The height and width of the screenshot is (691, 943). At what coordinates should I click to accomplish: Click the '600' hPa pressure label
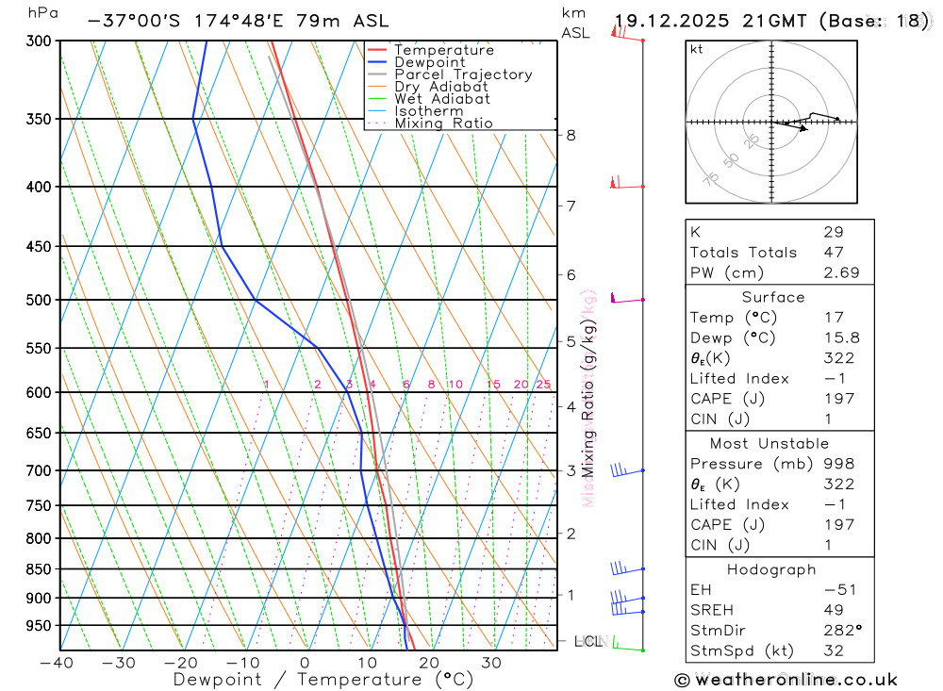[x=39, y=392]
